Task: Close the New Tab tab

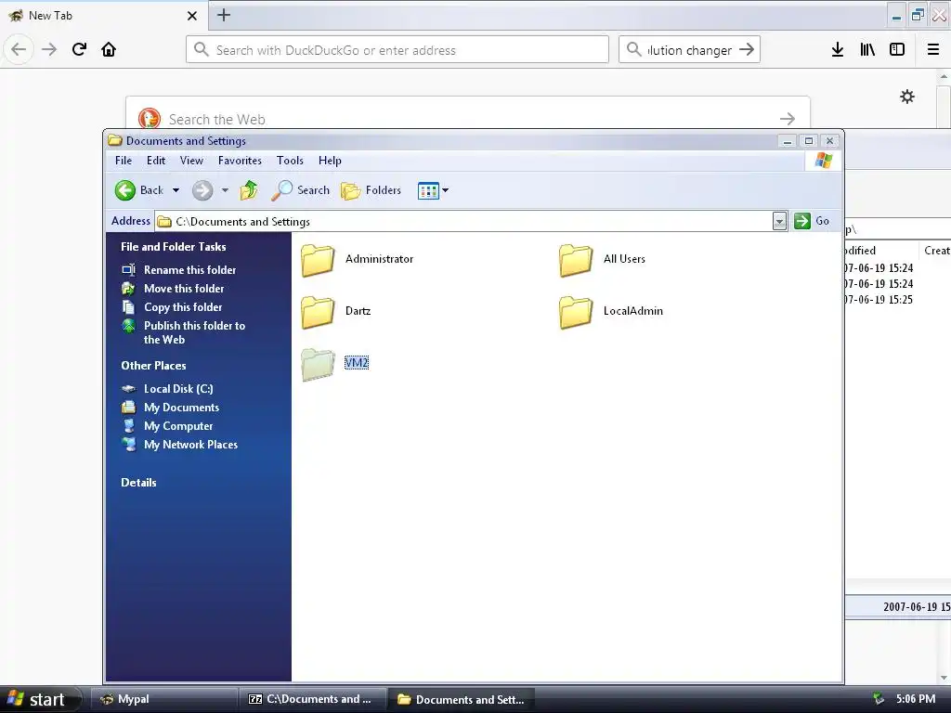Action: (x=192, y=16)
